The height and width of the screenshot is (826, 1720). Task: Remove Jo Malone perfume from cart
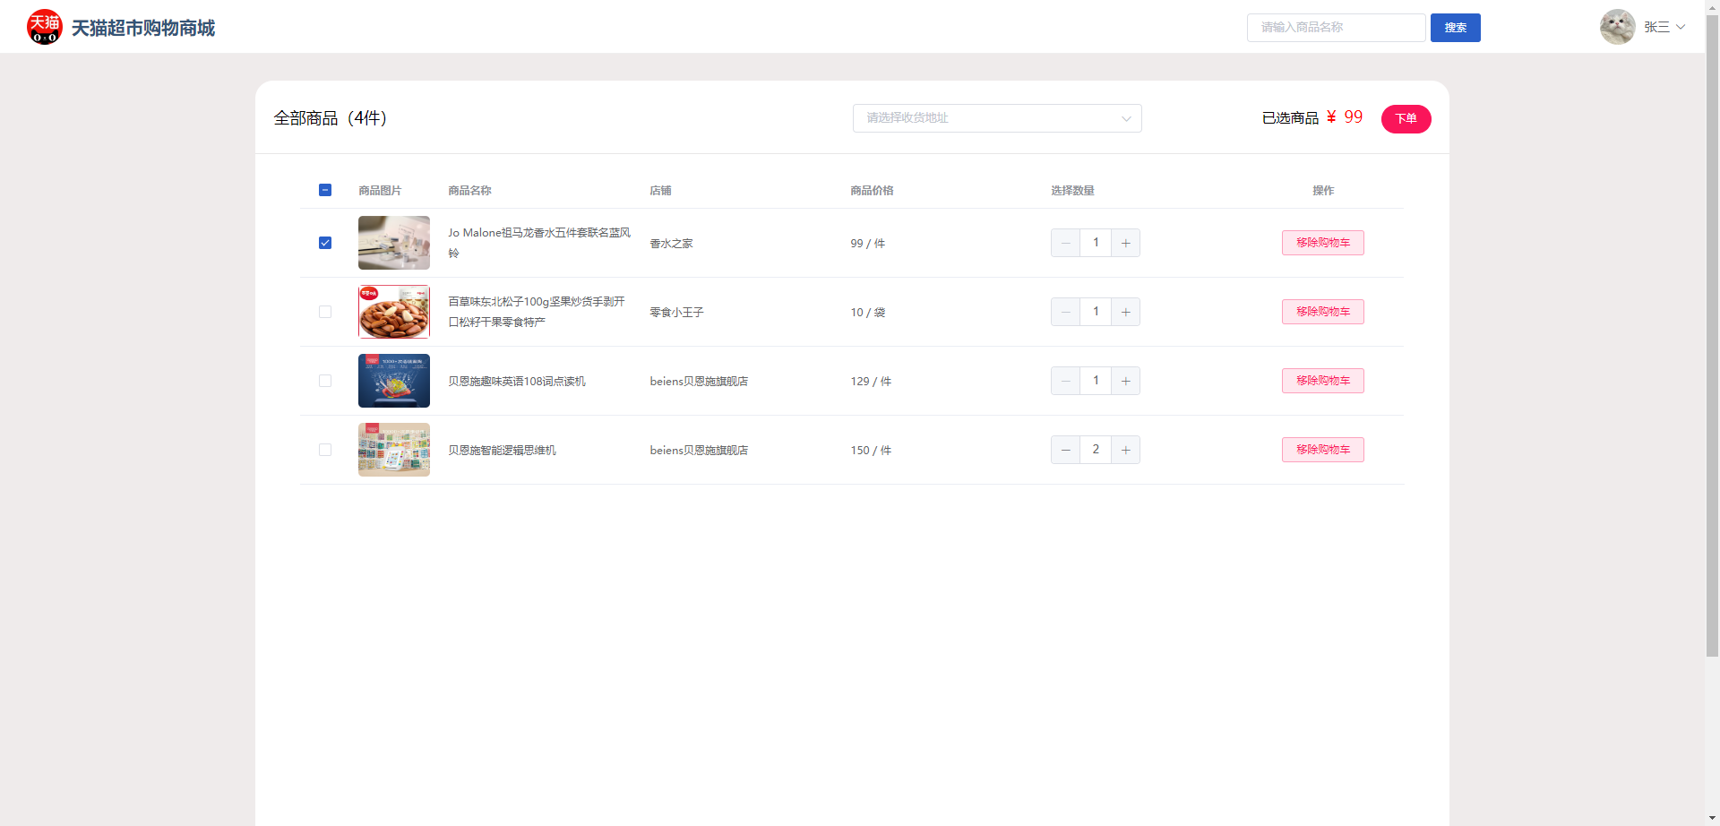(1323, 243)
